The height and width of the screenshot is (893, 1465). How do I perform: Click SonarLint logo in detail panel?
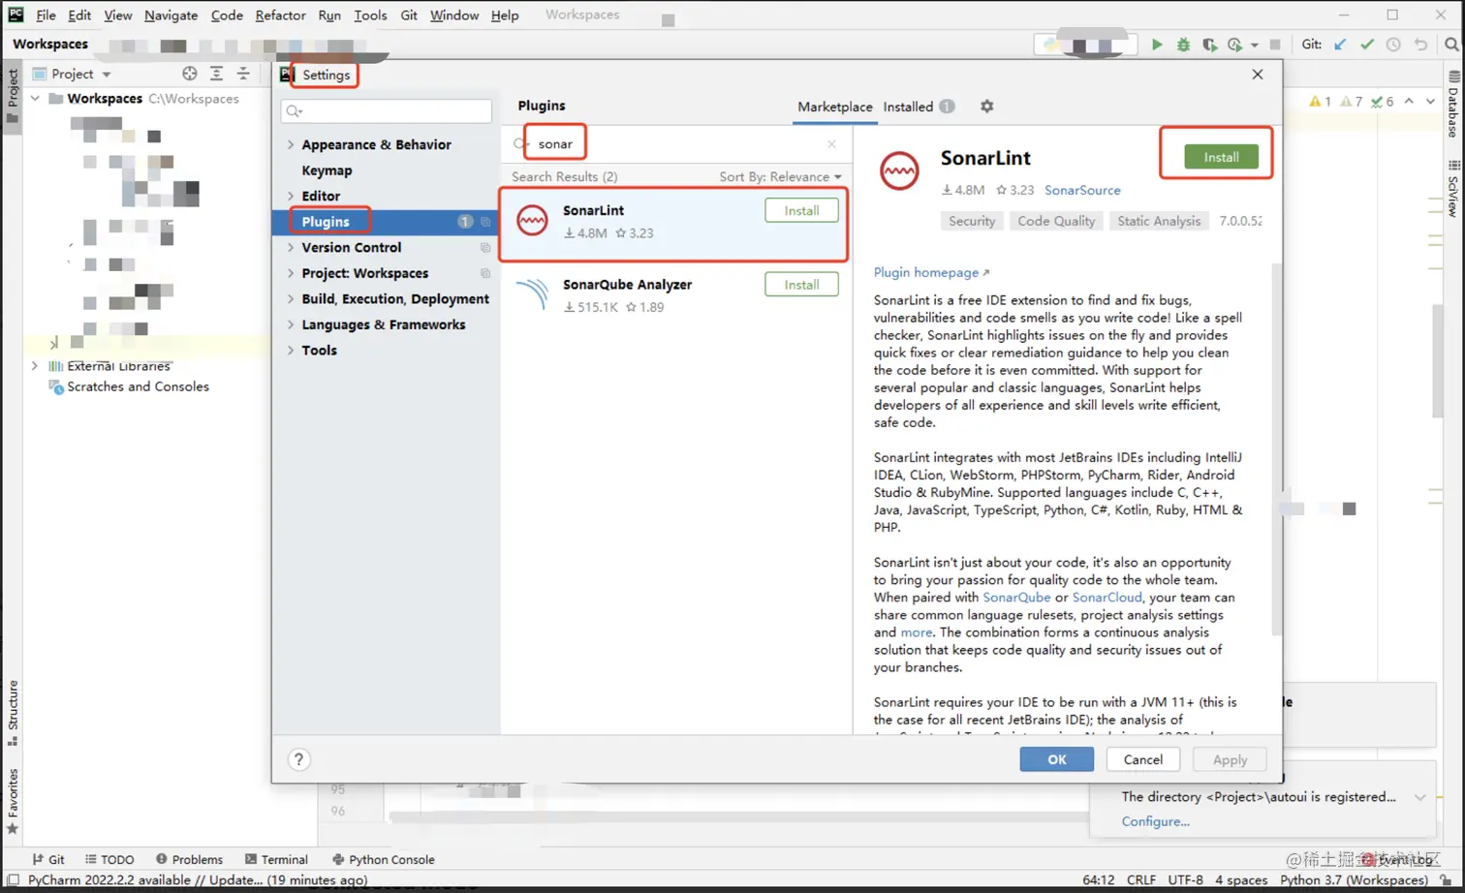(x=899, y=171)
